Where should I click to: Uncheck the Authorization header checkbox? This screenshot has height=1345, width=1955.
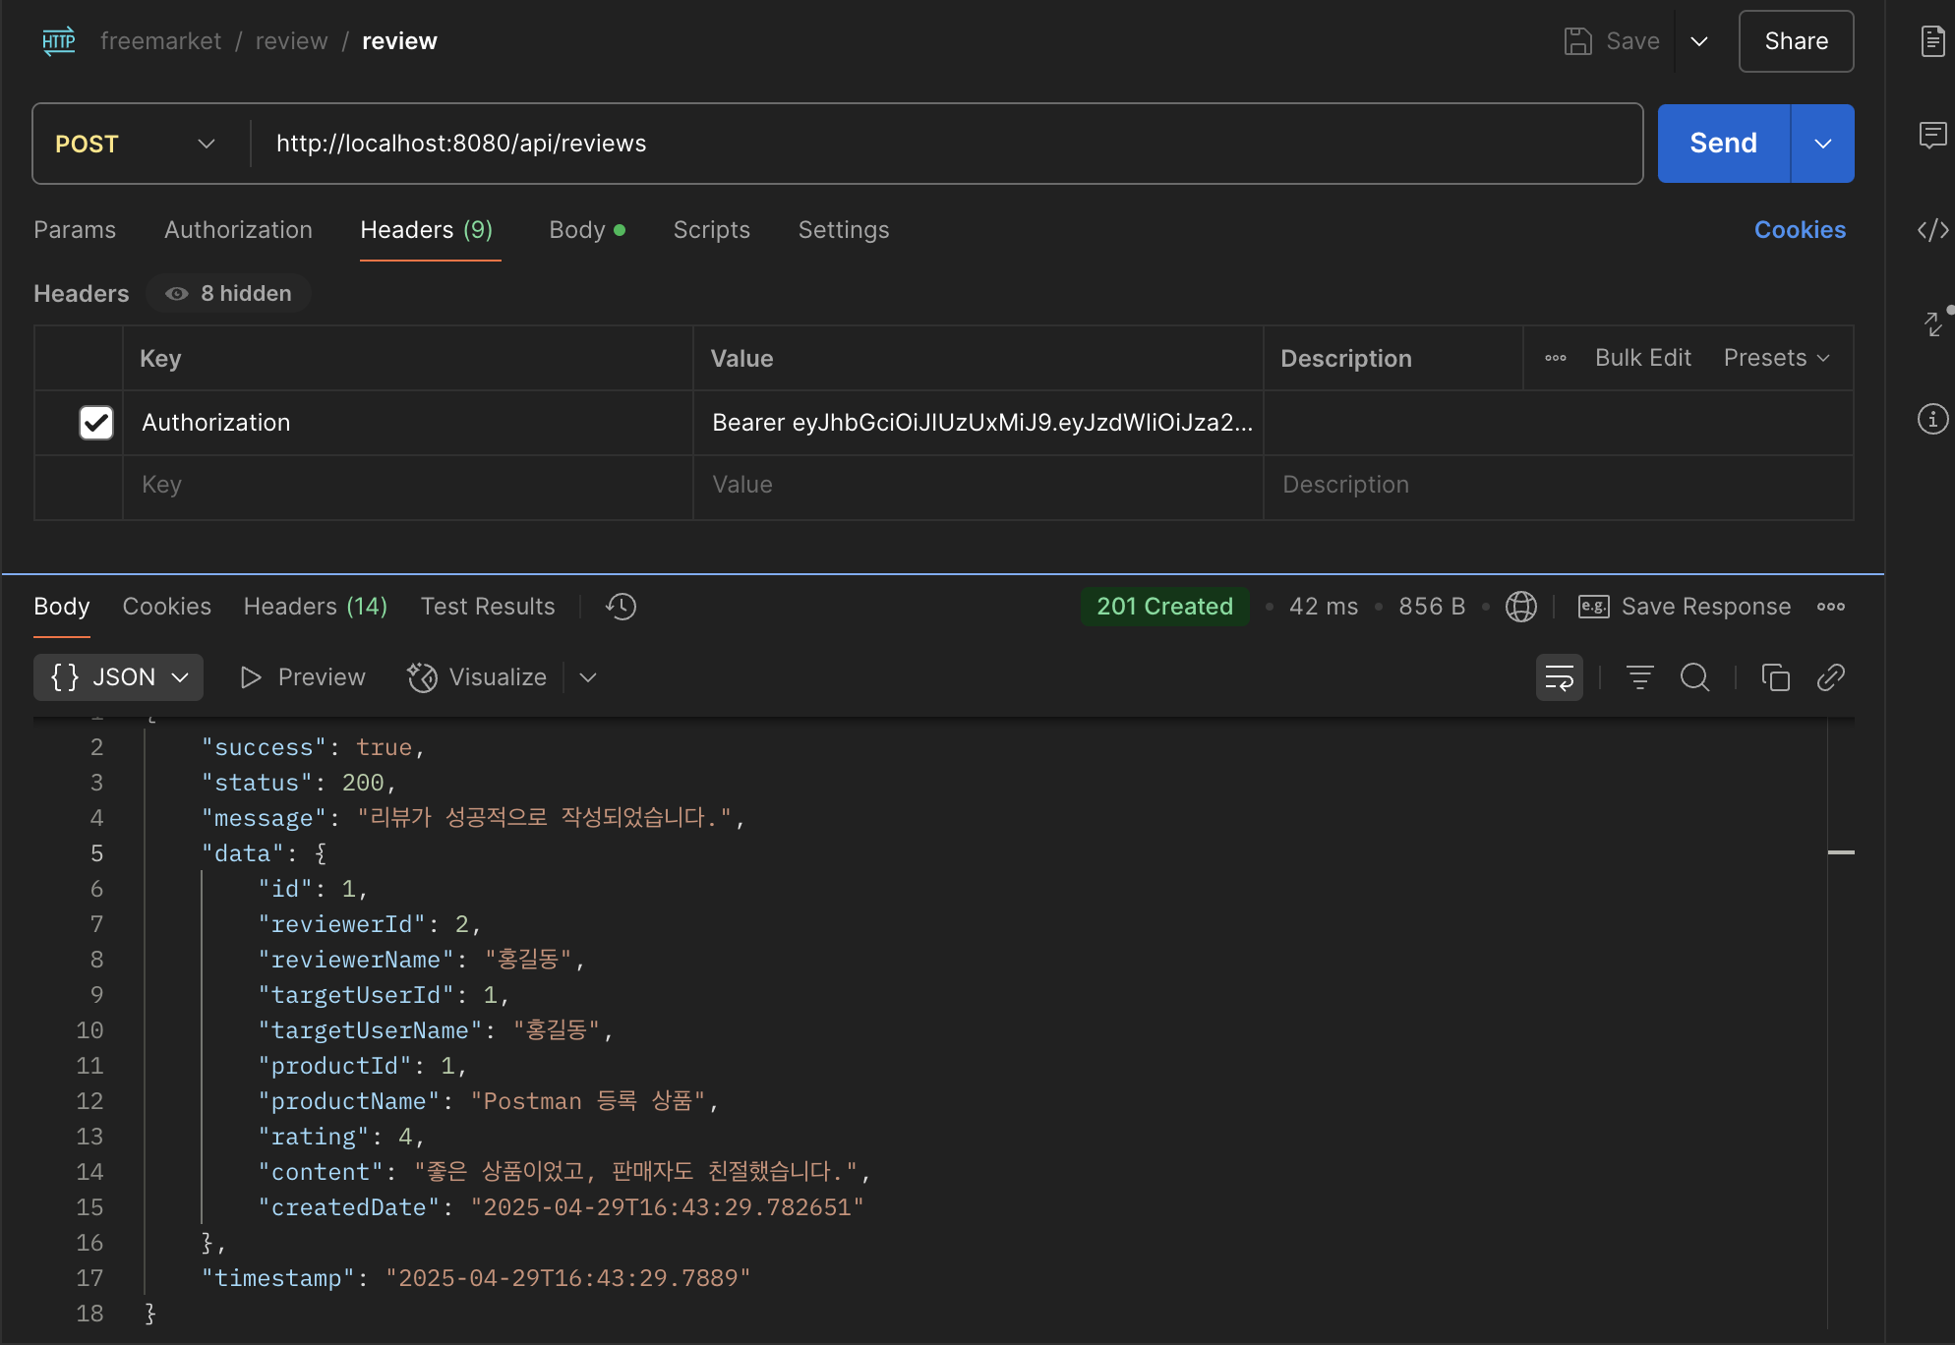96,423
